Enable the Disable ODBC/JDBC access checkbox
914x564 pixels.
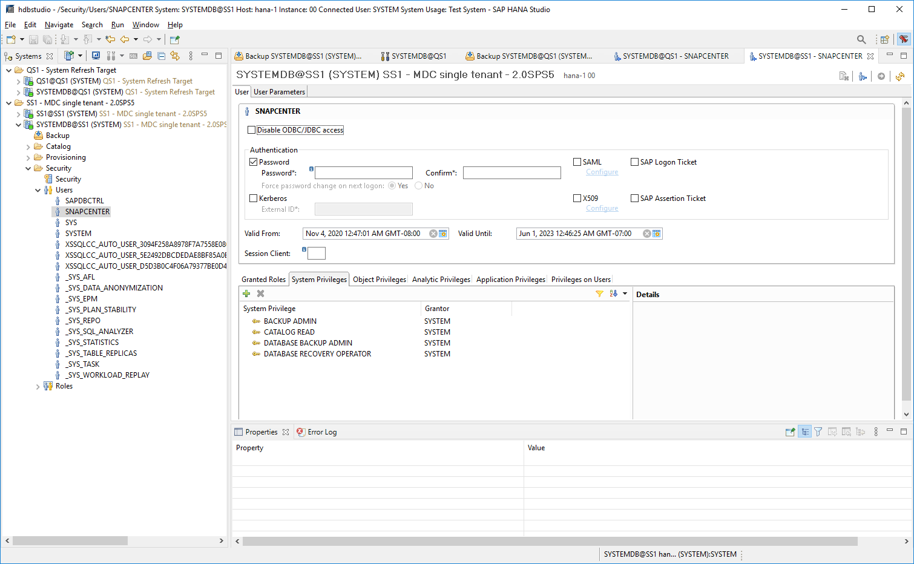(252, 130)
